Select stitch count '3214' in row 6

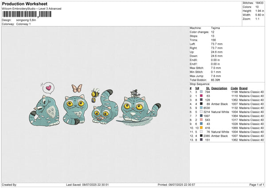pyautogui.click(x=207, y=112)
